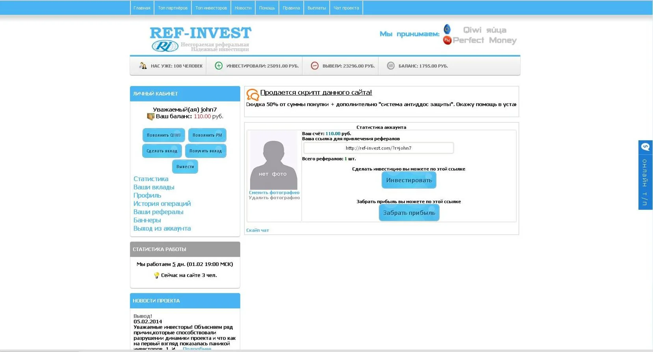Screen dimensions: 653x352
Task: Click the REF-INVEST logo
Action: (x=200, y=38)
